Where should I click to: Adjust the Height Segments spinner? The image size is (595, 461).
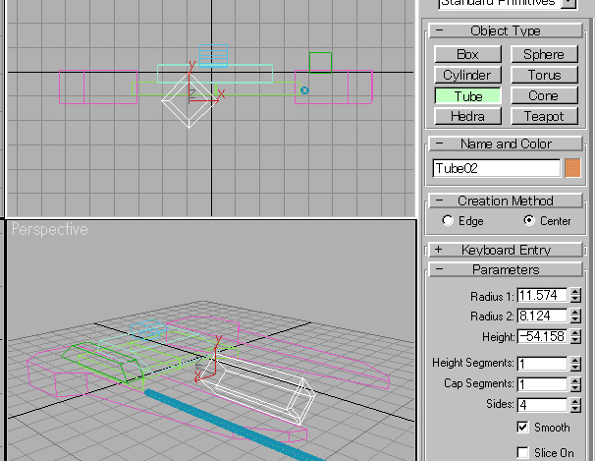pyautogui.click(x=575, y=364)
